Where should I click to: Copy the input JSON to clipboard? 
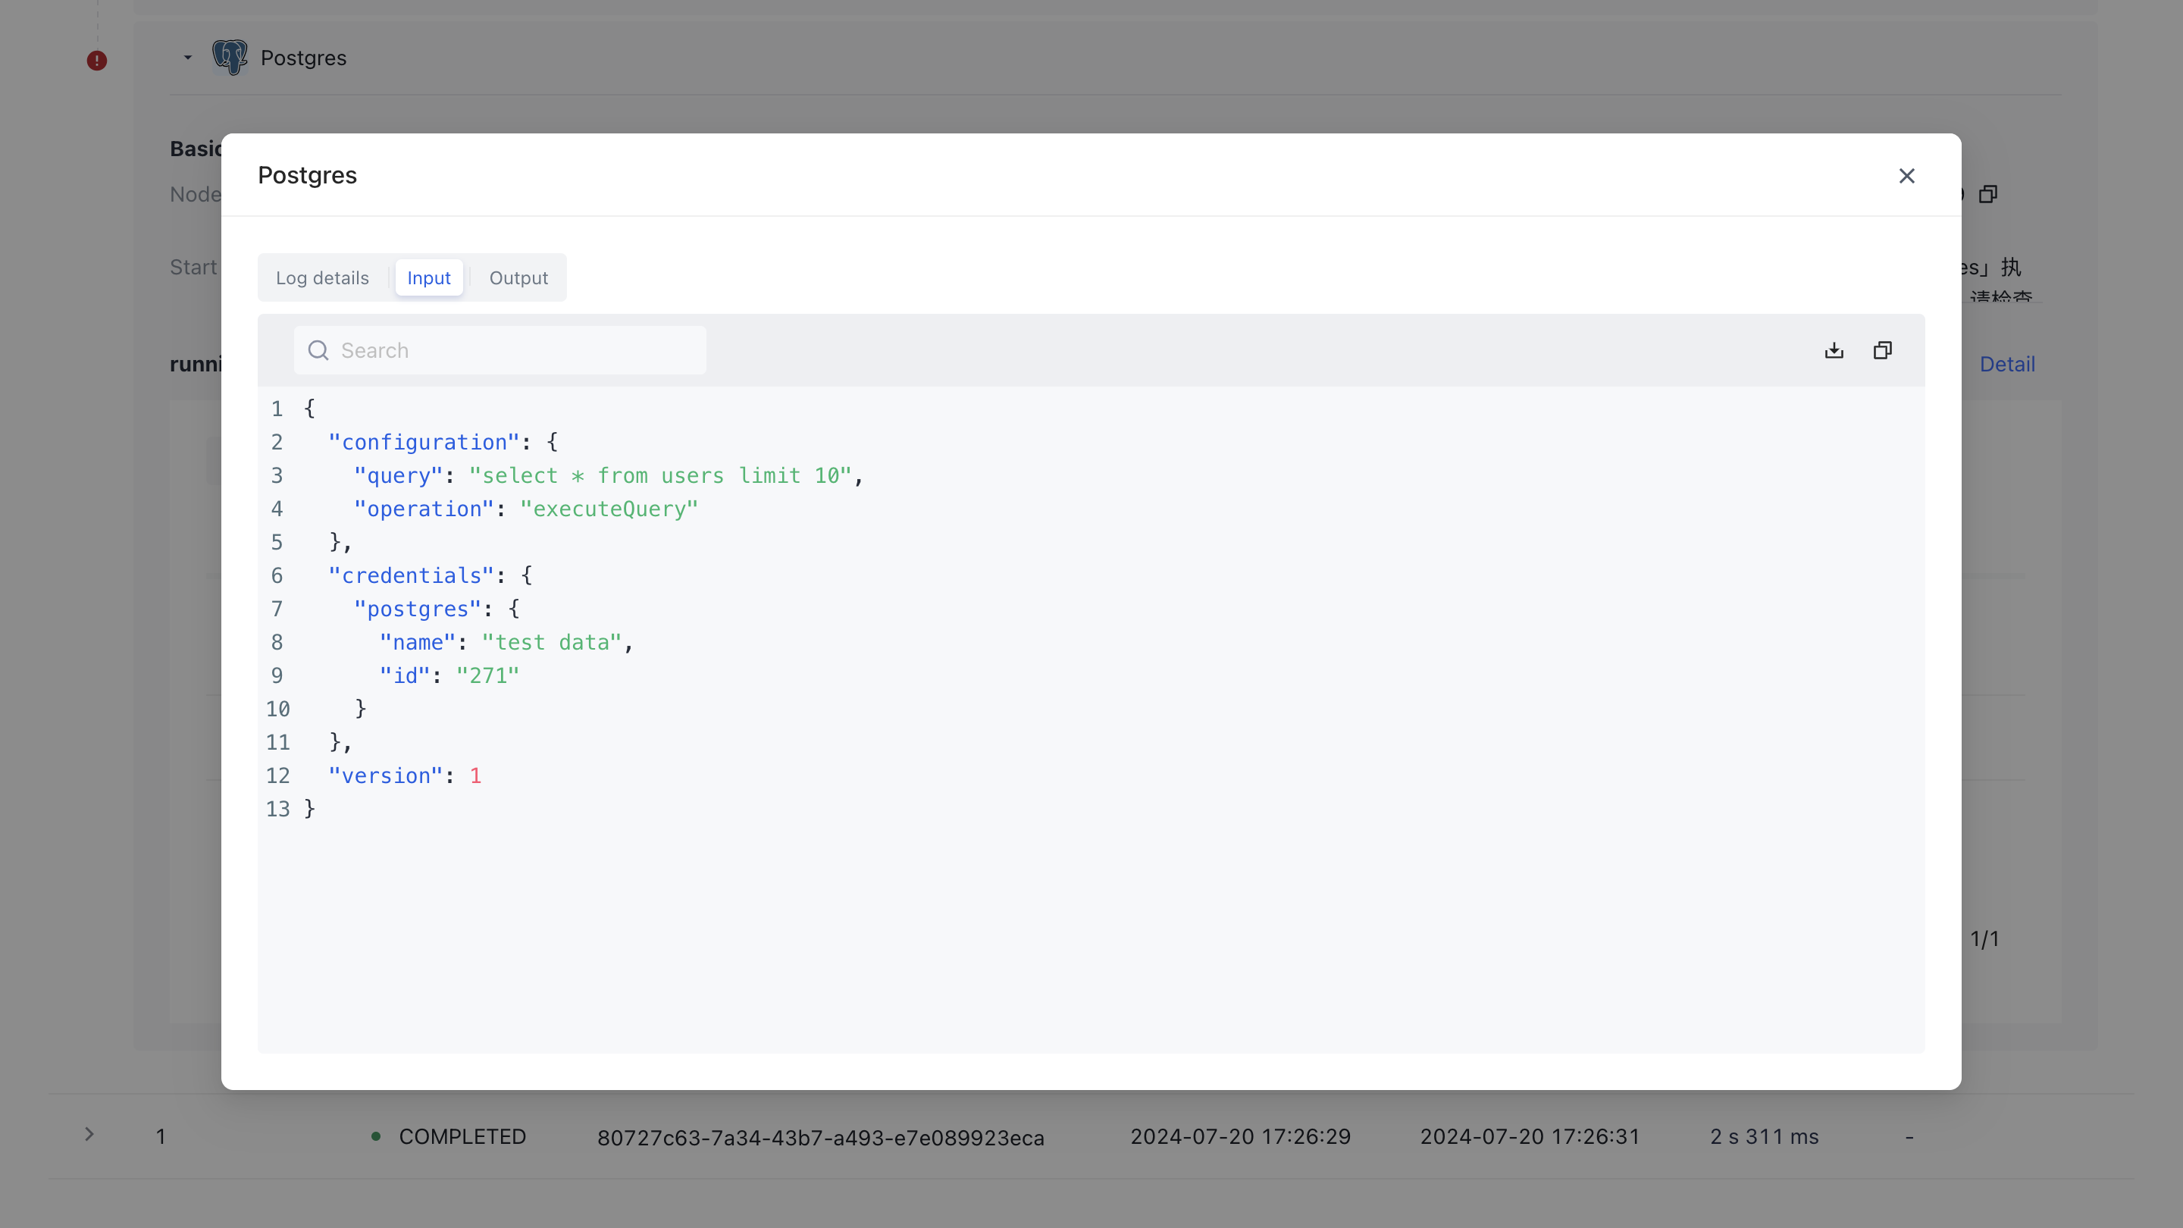pyautogui.click(x=1882, y=350)
